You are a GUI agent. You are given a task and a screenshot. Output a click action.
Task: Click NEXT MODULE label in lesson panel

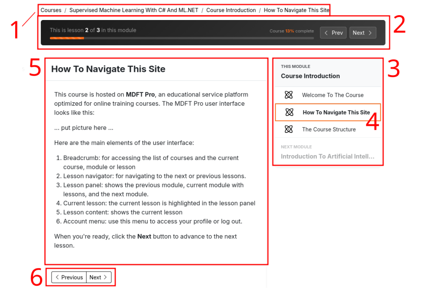tap(296, 147)
